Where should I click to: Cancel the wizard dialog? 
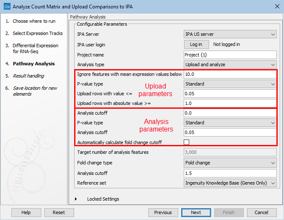point(262,212)
